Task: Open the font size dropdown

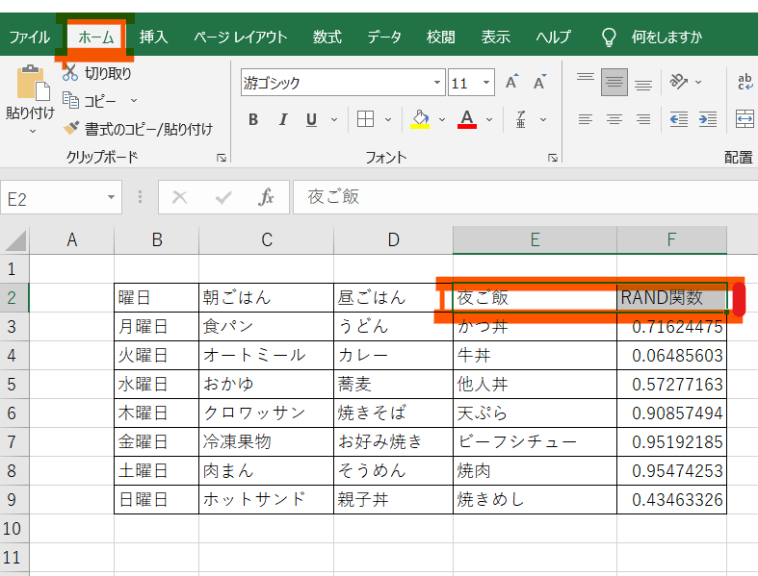Action: pos(486,83)
